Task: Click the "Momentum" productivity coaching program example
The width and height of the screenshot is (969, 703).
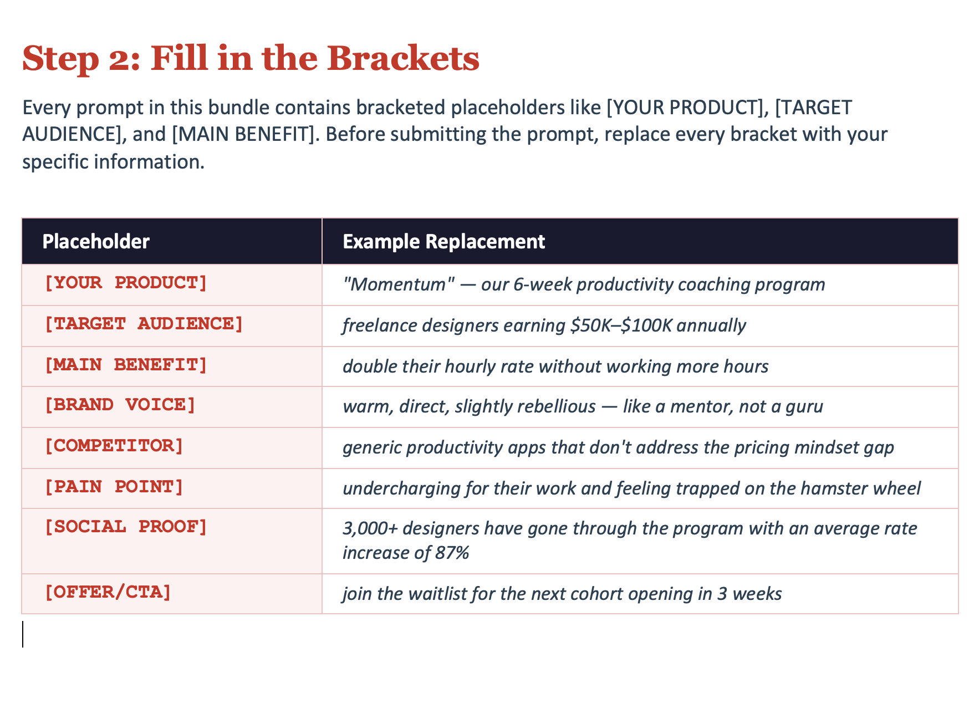Action: [584, 284]
